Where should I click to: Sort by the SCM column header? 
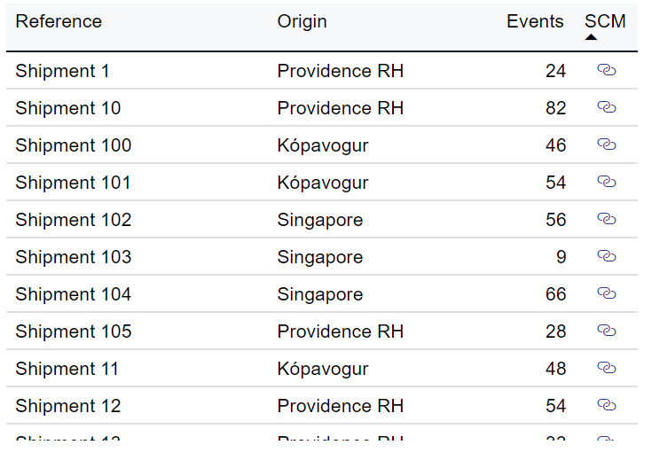pos(605,21)
